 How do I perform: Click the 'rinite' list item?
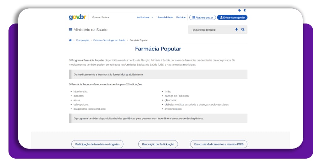[168, 92]
